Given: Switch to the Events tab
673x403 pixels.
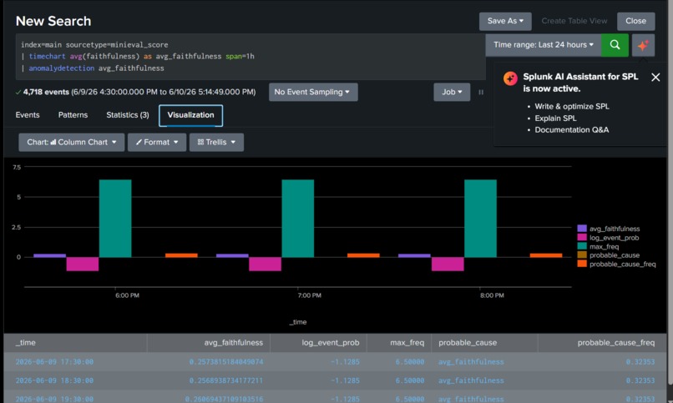Looking at the screenshot, I should tap(28, 115).
